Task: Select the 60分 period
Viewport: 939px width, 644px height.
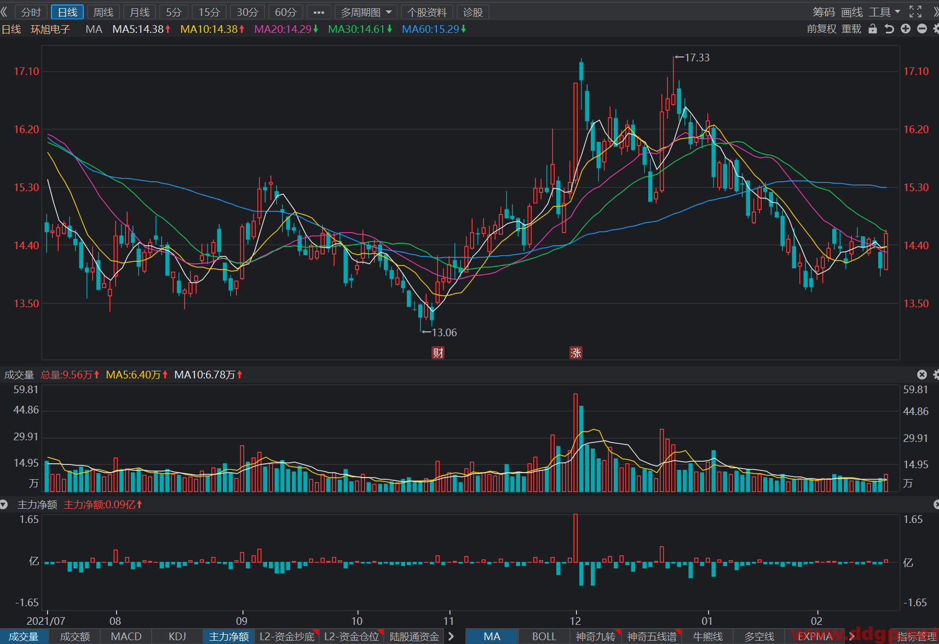Action: (286, 12)
